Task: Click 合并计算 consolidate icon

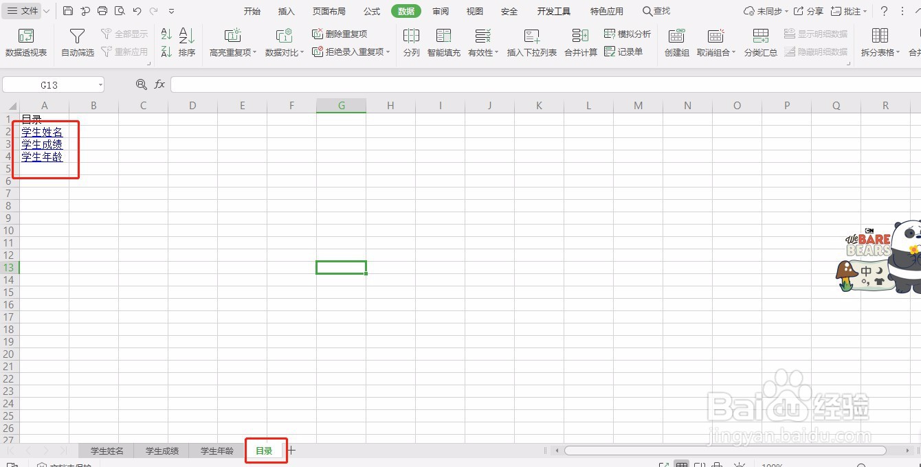Action: pyautogui.click(x=581, y=43)
